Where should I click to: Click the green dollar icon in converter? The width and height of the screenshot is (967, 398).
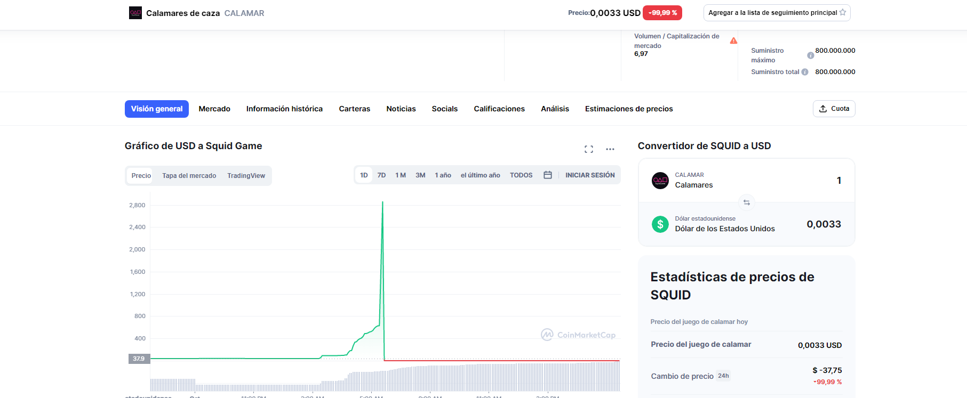click(x=660, y=224)
